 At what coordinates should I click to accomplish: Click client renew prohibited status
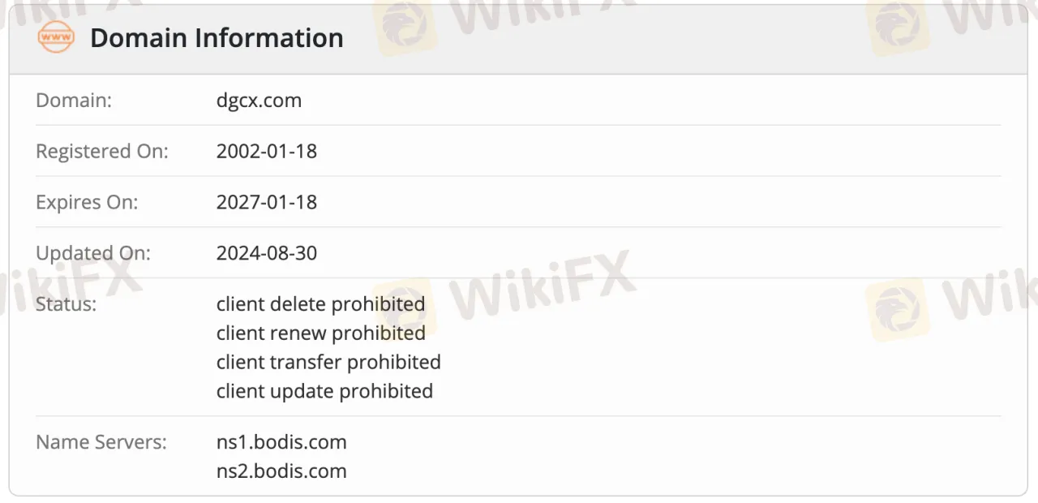(x=320, y=333)
